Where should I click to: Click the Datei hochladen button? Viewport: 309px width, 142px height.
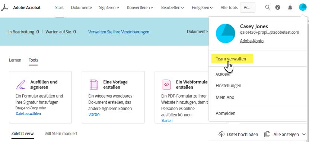click(238, 134)
